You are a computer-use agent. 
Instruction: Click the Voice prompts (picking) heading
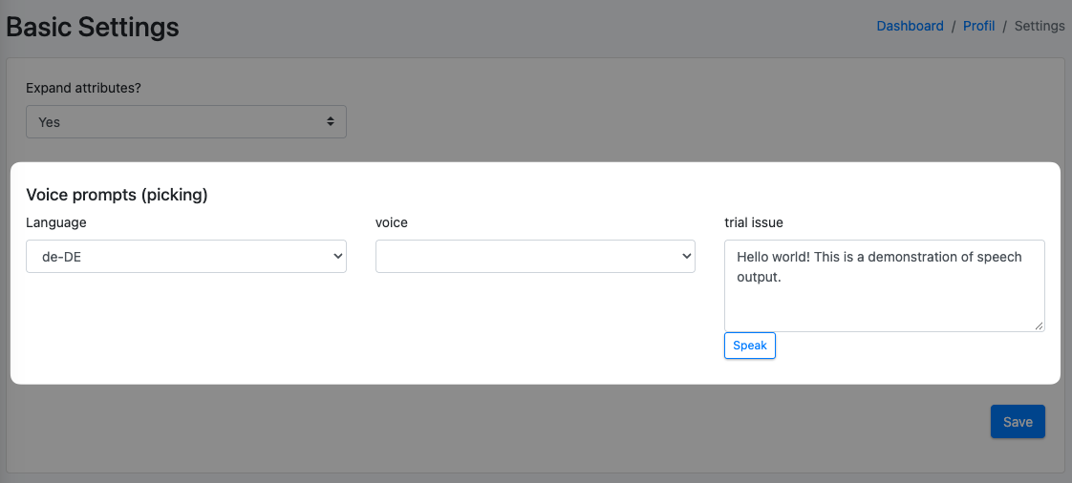click(x=117, y=195)
